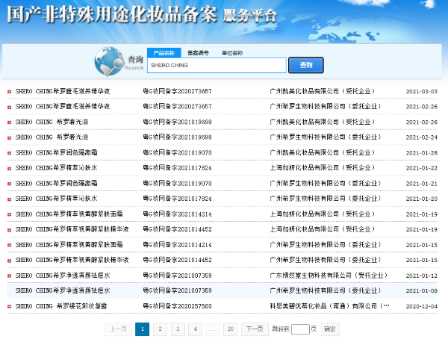Go to page 4 of results
Viewport: 448px width, 342px height.
pos(195,329)
